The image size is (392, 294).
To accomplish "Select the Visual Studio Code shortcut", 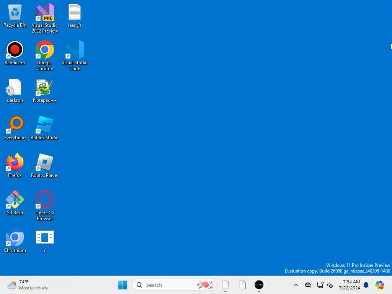I will point(75,56).
